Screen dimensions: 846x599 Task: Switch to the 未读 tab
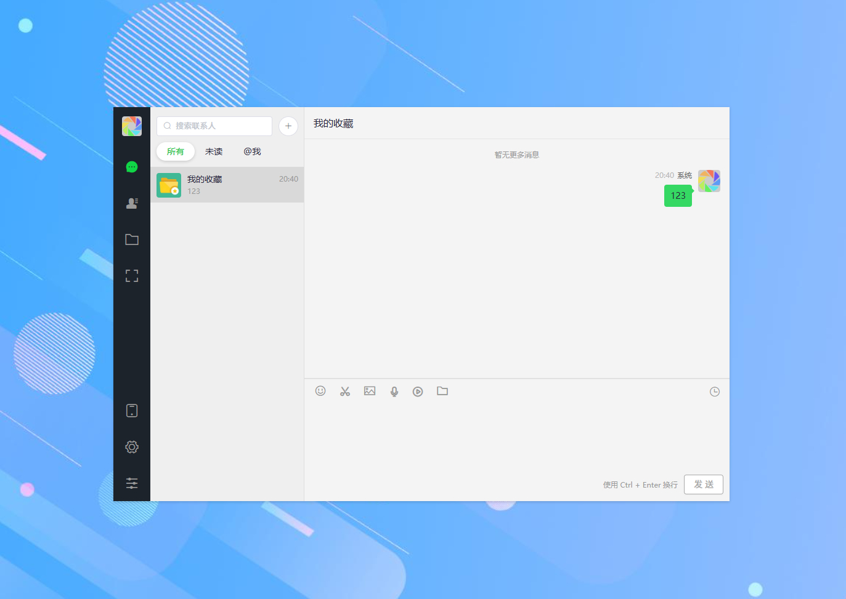point(214,151)
